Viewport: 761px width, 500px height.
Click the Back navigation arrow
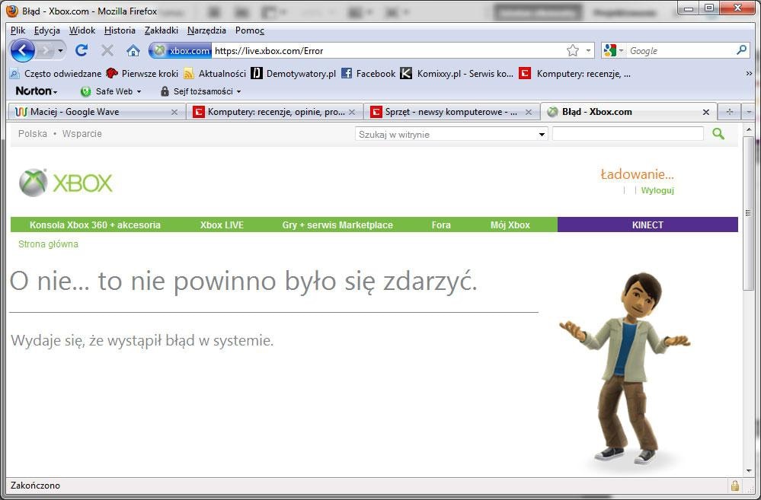point(22,50)
